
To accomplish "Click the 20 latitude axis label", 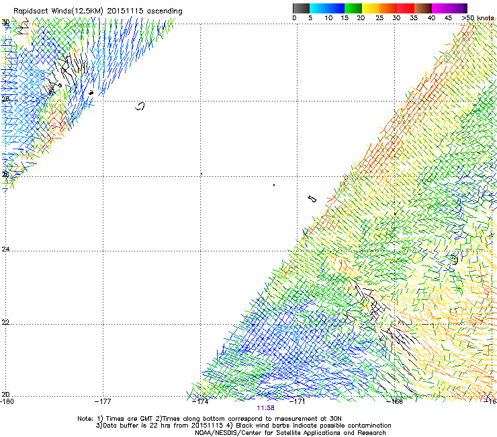I will (5, 394).
